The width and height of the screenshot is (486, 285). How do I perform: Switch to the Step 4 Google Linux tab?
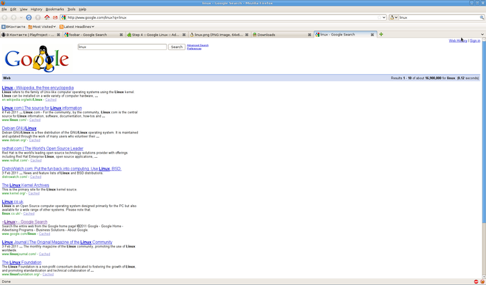tap(156, 35)
